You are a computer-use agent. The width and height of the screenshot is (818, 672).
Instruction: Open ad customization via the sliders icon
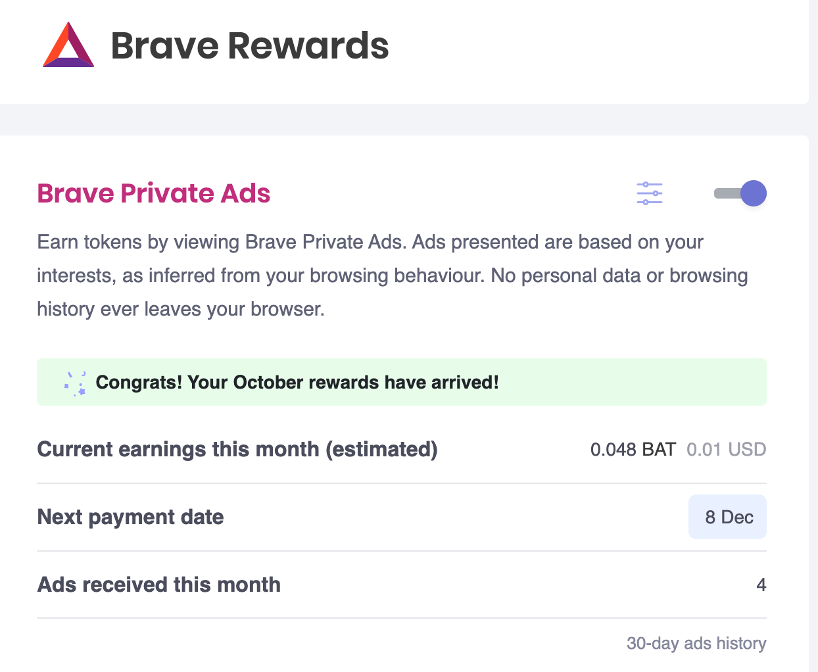(x=649, y=193)
